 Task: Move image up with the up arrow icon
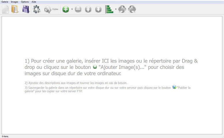click(x=88, y=9)
